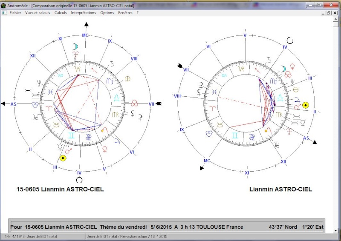
Task: Click the Andromède app icon in title bar
Action: [x=3, y=6]
